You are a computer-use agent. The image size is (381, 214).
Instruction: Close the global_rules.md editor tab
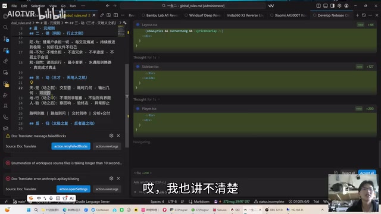pos(94,15)
